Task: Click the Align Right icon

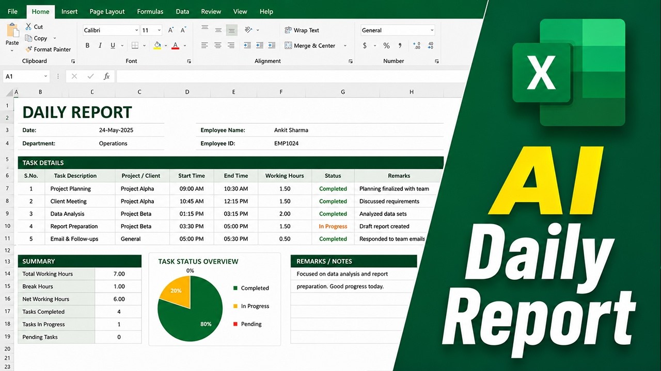Action: coord(232,45)
